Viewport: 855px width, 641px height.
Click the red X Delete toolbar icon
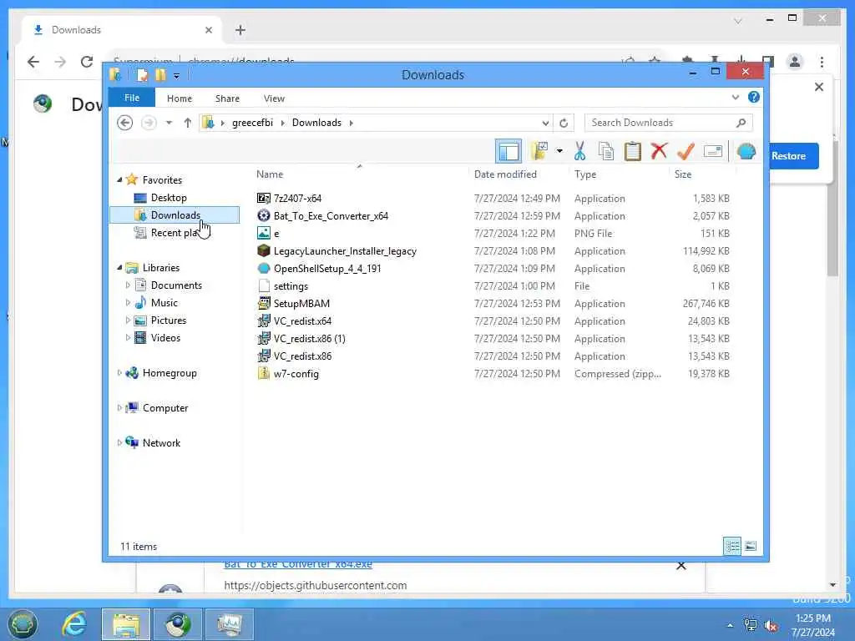[660, 150]
